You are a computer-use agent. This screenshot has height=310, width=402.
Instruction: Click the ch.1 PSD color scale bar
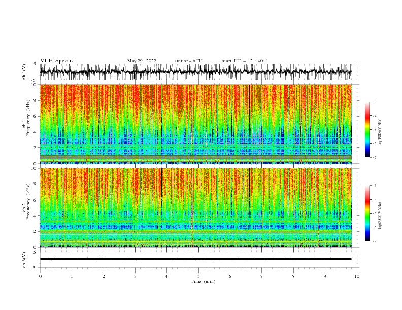tap(367, 129)
